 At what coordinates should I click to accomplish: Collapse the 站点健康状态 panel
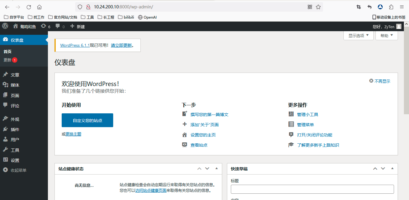pyautogui.click(x=216, y=169)
